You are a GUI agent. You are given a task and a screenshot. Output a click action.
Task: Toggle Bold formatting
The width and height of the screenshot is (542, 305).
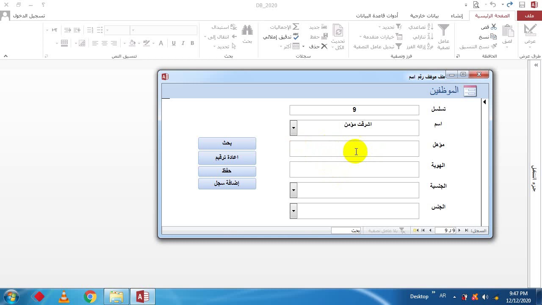coord(192,43)
